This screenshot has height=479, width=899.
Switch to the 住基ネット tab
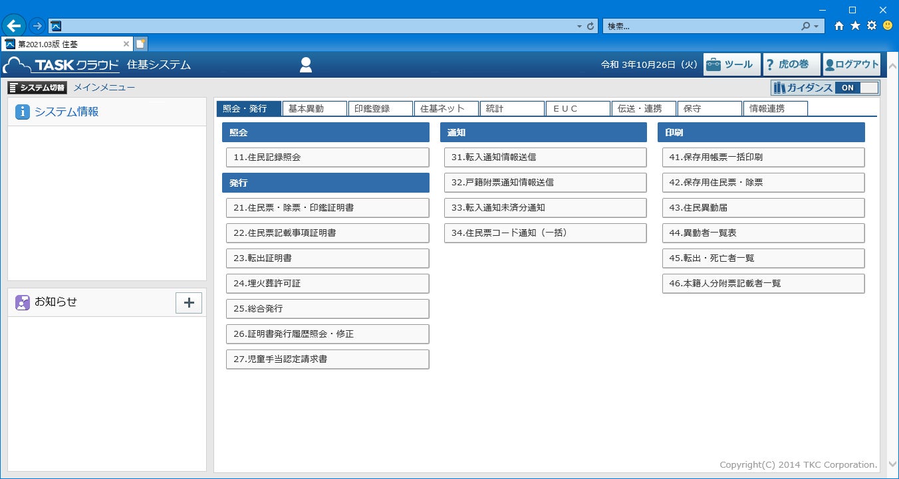[x=446, y=108]
